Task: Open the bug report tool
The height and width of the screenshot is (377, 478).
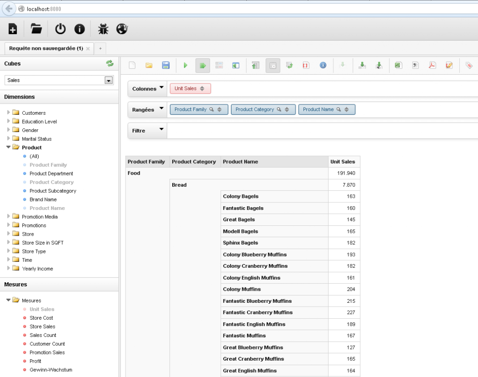Action: click(x=103, y=28)
